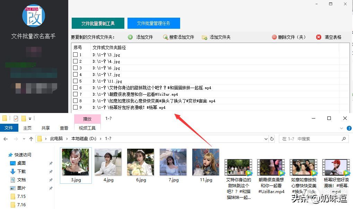Select the checkbox next to row 9
This screenshot has width=353, height=209.
point(76,107)
